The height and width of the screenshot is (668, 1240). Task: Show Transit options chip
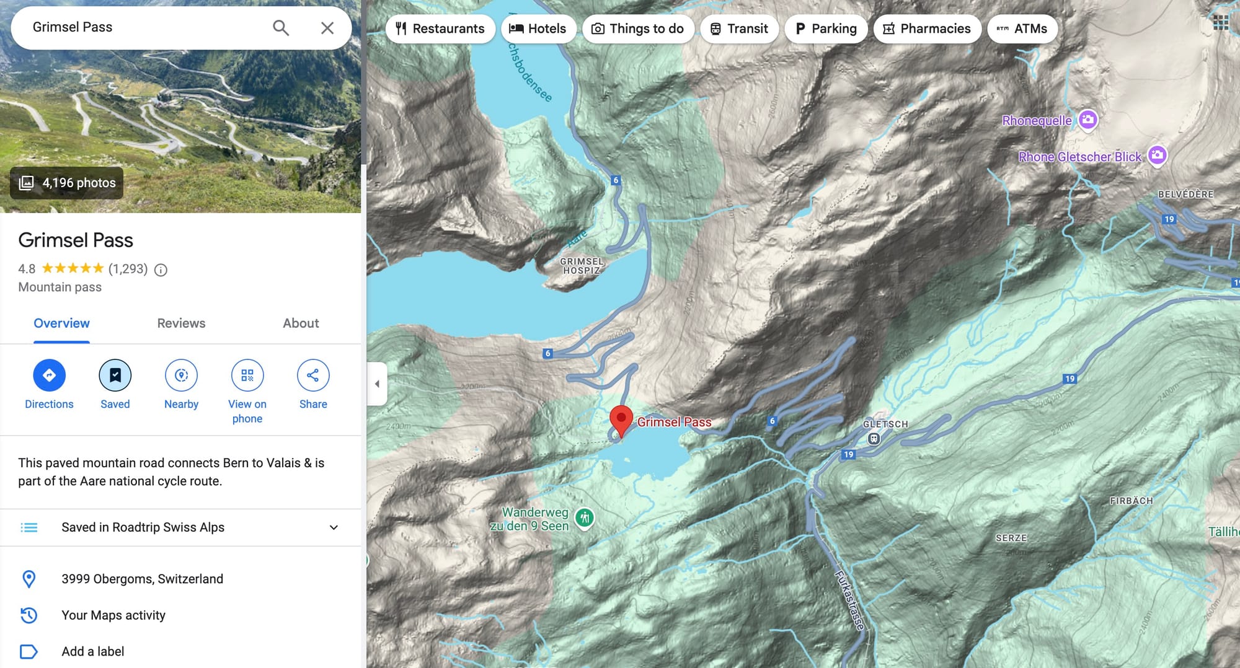739,29
